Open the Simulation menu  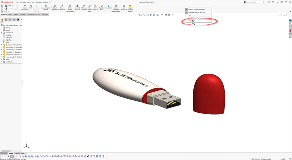click(x=39, y=2)
